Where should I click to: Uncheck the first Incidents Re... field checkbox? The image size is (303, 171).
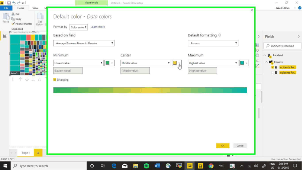coord(273,67)
